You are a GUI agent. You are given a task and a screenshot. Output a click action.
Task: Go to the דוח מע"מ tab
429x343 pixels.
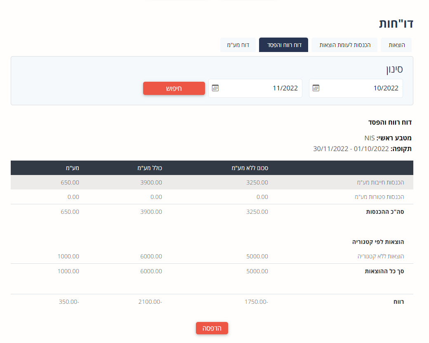[x=238, y=45]
